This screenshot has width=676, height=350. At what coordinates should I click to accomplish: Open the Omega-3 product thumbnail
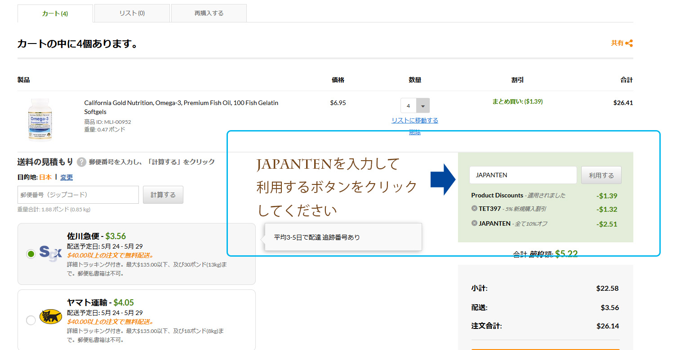40,119
